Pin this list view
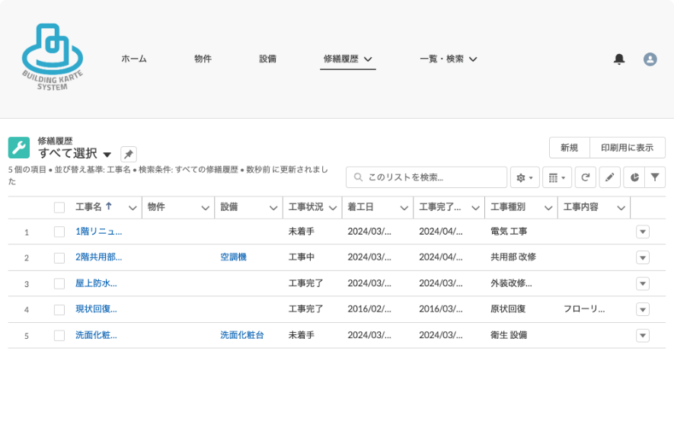Screen dimensions: 674x444 (x=129, y=154)
